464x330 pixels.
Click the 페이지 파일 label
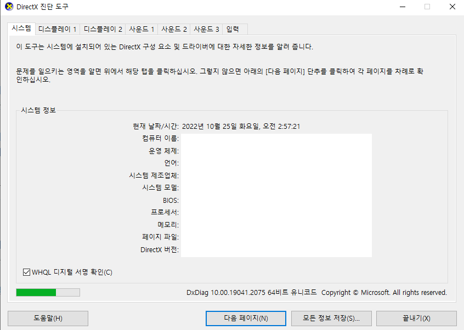point(160,237)
